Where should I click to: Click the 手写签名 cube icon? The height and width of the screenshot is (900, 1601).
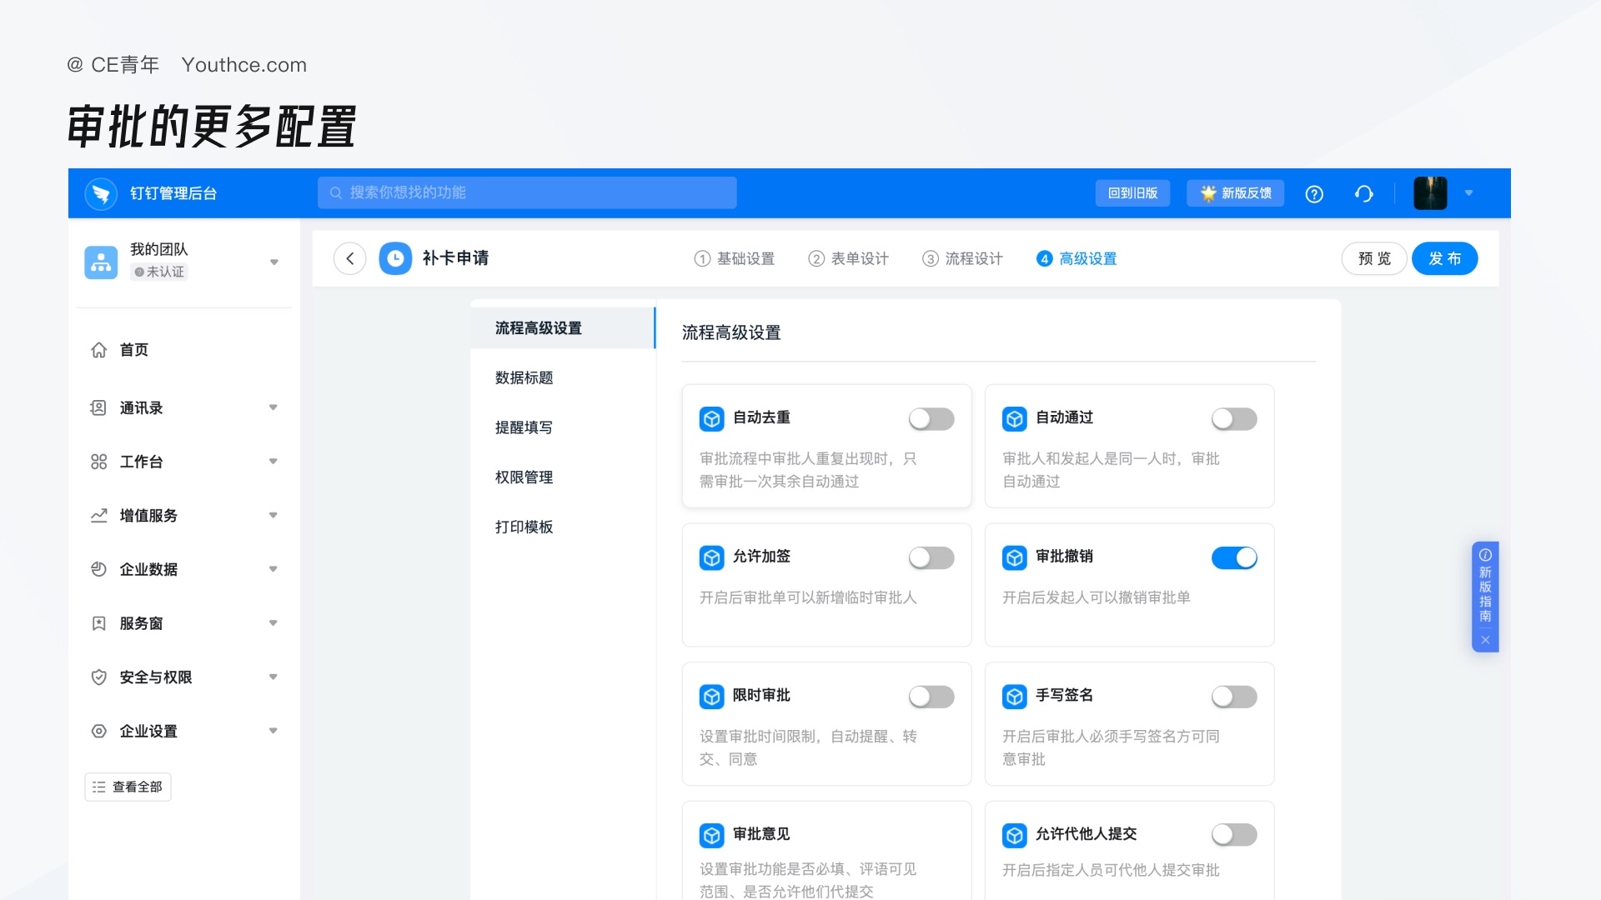(1014, 697)
